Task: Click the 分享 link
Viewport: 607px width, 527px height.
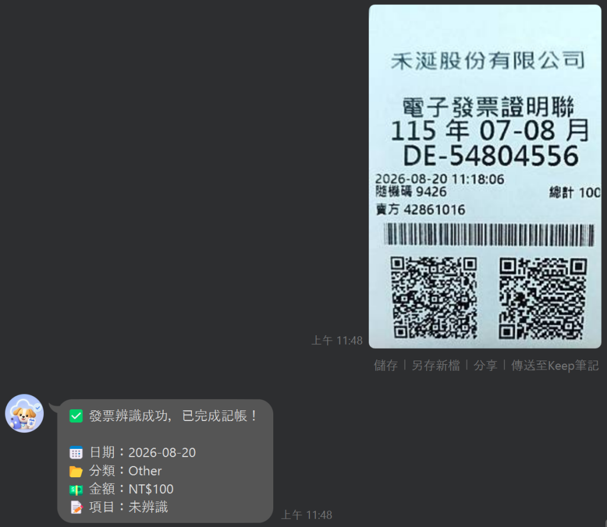Action: click(x=485, y=365)
